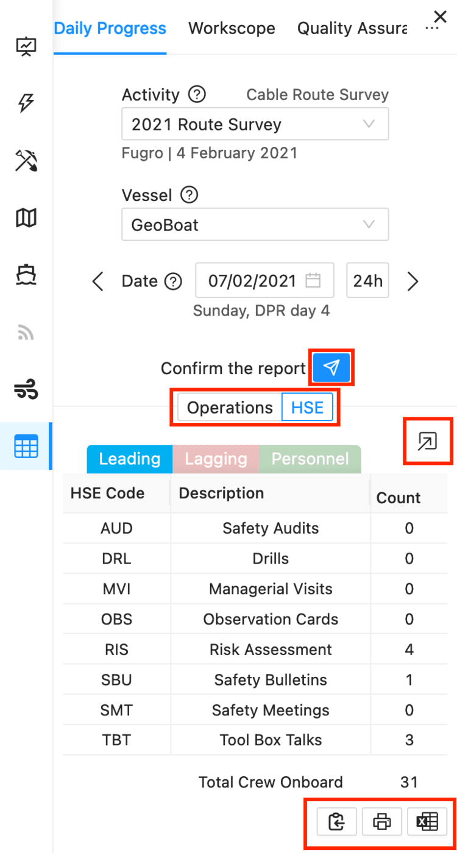
Task: Select the Lagging indicators tab
Action: click(216, 459)
